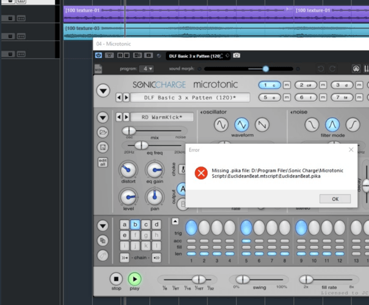Open the plugin preset name dropdown
The height and width of the screenshot is (305, 369).
(x=198, y=56)
